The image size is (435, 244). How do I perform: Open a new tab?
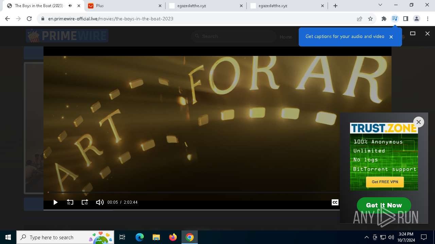coord(335,6)
